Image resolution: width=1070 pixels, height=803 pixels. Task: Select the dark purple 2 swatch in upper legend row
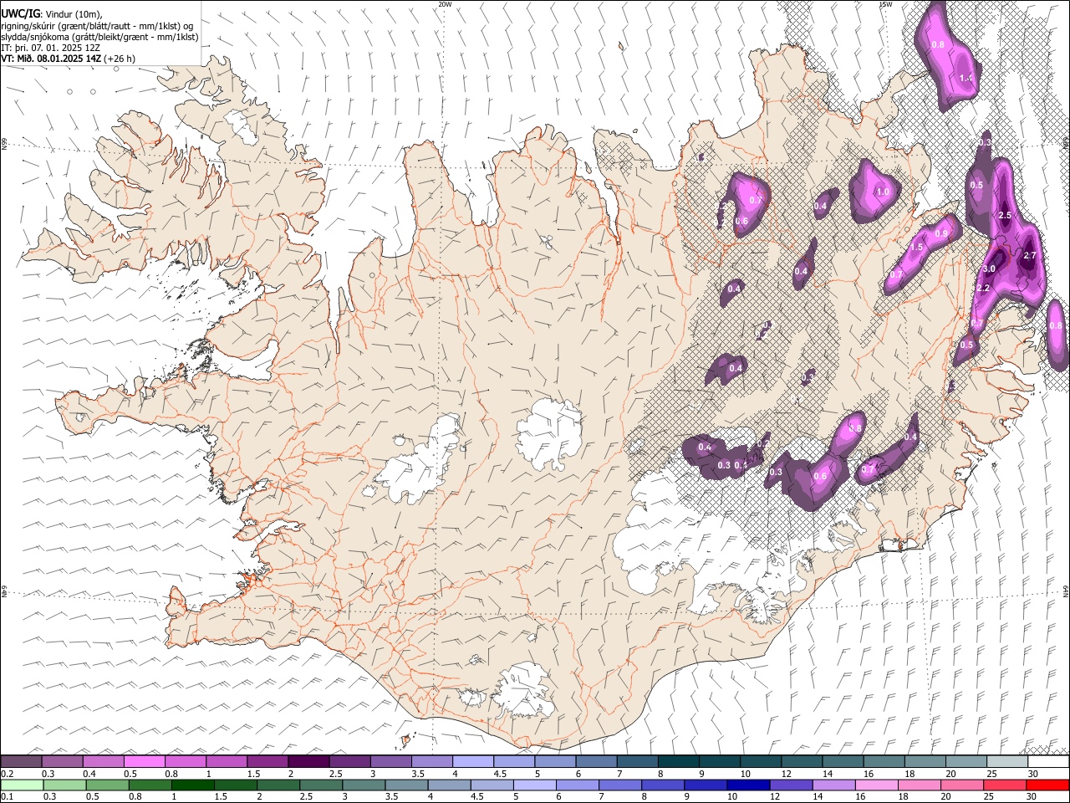coord(308,761)
